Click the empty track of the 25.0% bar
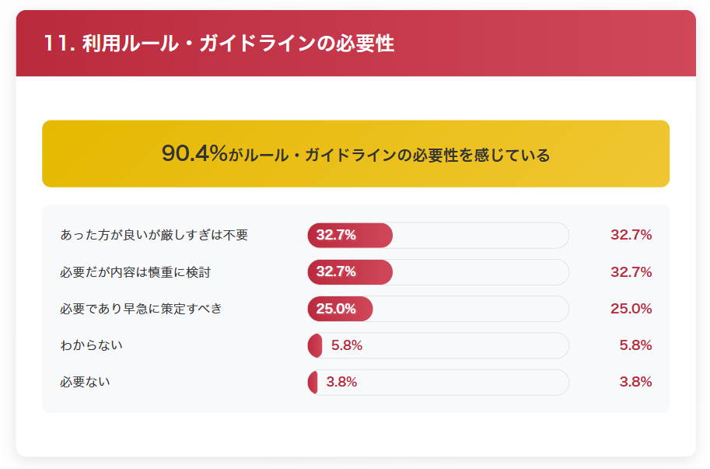710x469 pixels. [x=471, y=309]
